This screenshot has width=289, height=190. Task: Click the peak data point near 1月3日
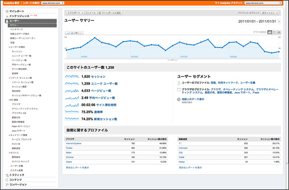pyautogui.click(x=95, y=38)
